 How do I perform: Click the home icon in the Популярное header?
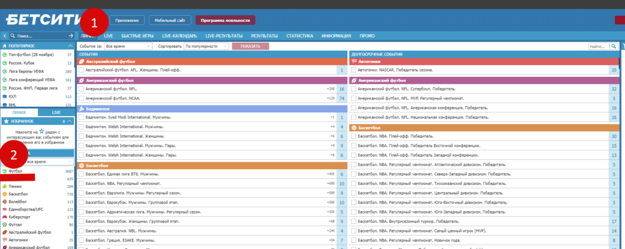click(x=5, y=46)
